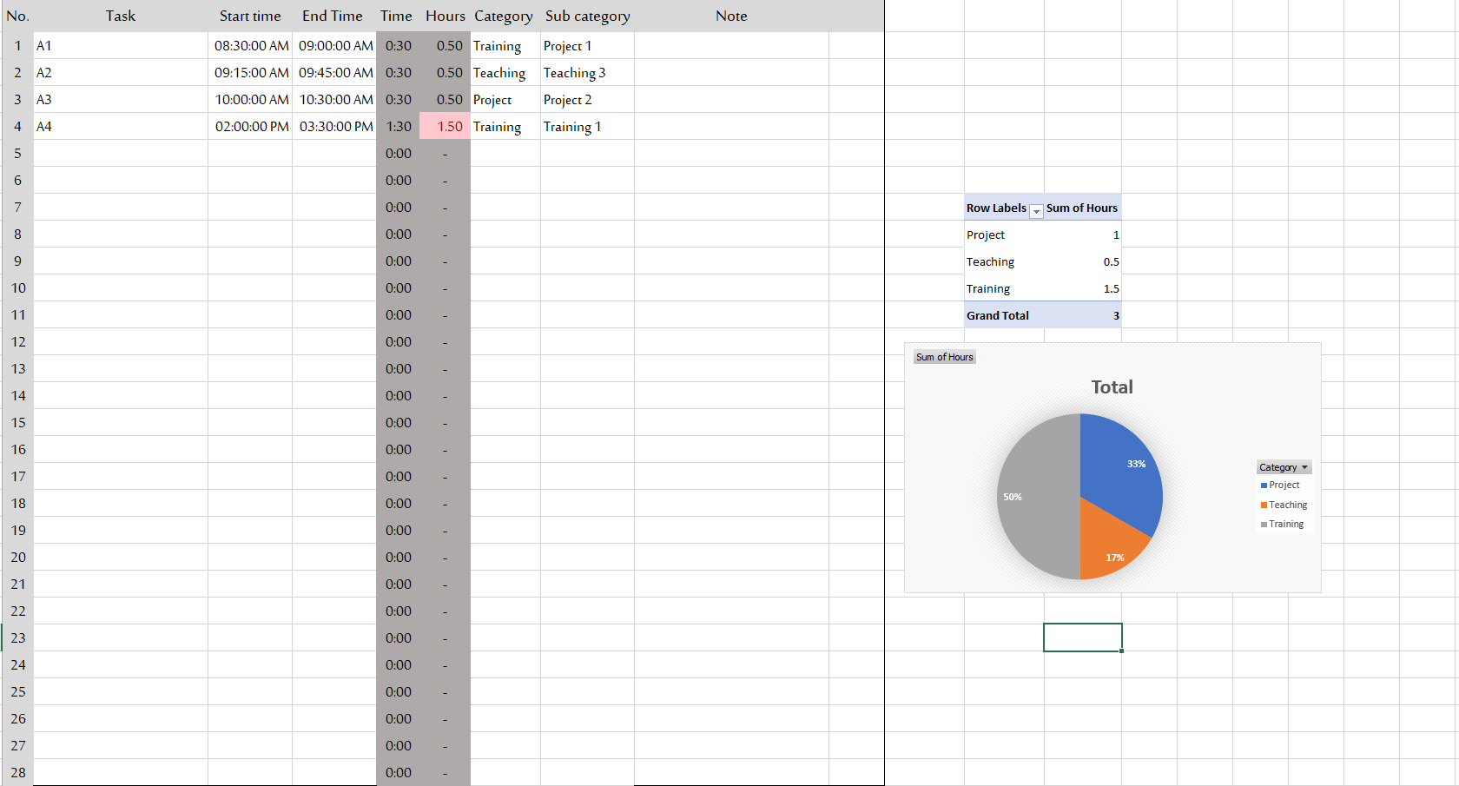Click the task cell containing A3
Viewport: 1459px width, 786px height.
(120, 100)
